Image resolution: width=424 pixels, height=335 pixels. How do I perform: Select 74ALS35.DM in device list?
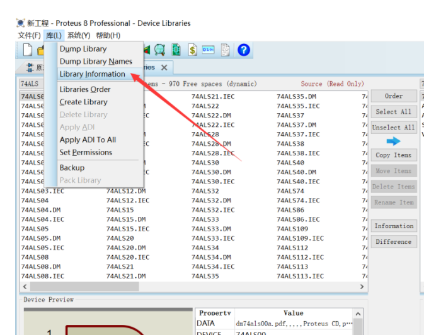(296, 97)
